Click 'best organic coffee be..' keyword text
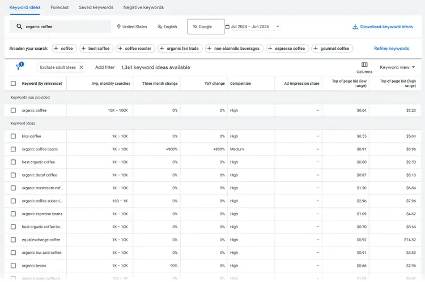The width and height of the screenshot is (425, 282). (42, 227)
